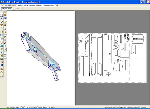Open the 3DModelWindow menu
This screenshot has height=109, width=150.
[11, 5]
